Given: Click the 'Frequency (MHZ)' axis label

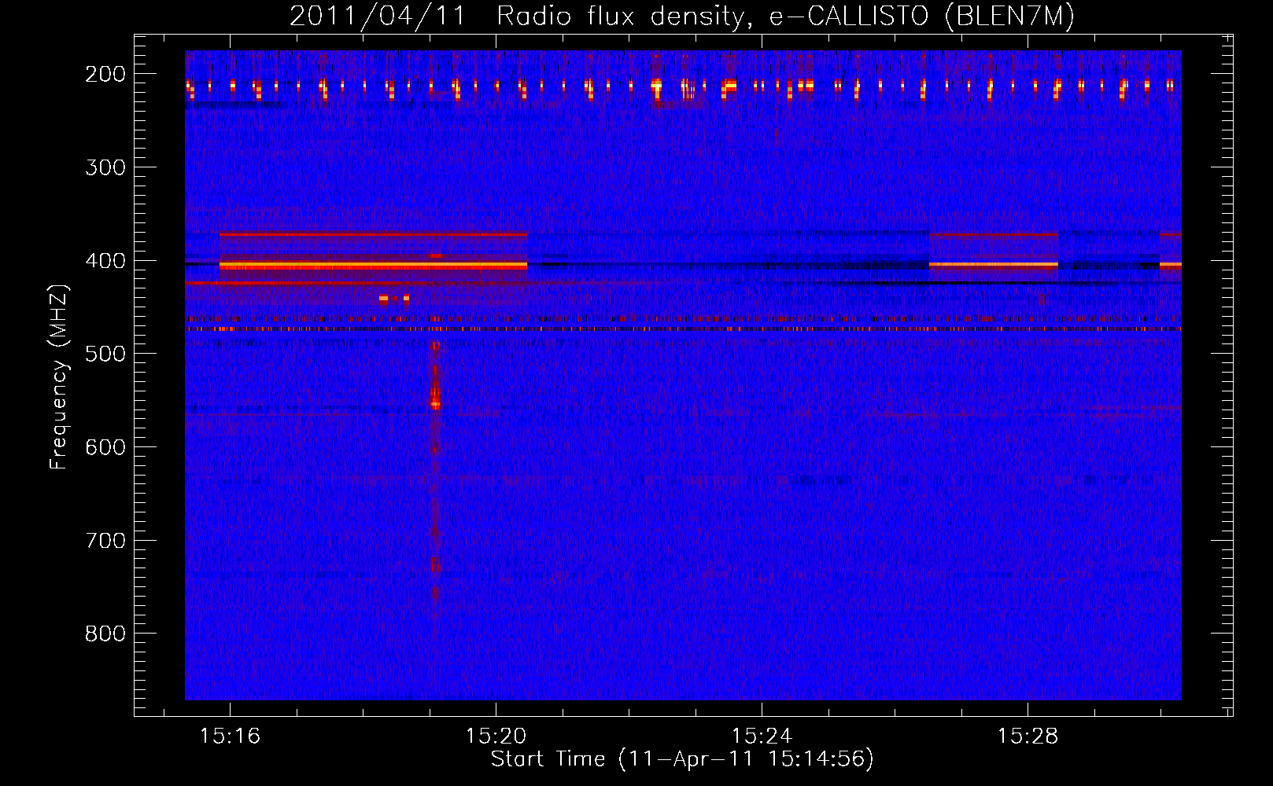Looking at the screenshot, I should point(58,376).
